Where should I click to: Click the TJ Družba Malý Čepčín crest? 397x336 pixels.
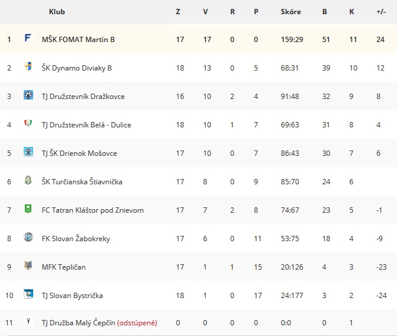pyautogui.click(x=28, y=321)
